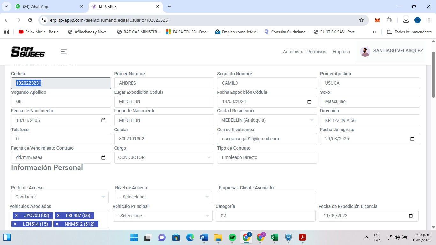Click the Correo Electrónico input field
The height and width of the screenshot is (245, 436).
coord(267,139)
